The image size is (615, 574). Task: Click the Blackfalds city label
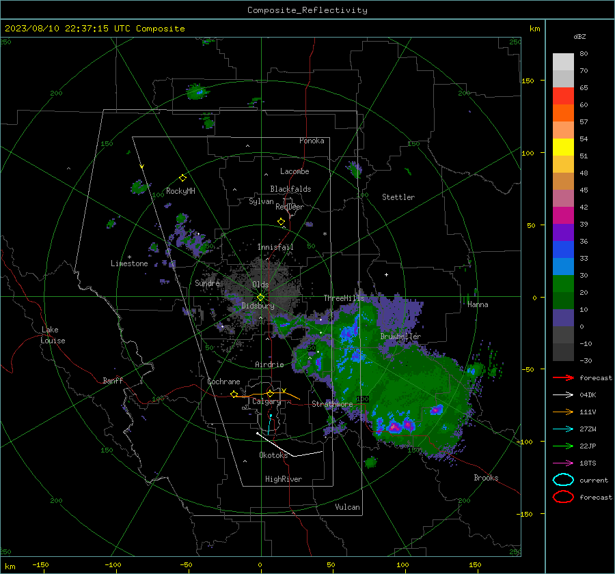pyautogui.click(x=290, y=189)
